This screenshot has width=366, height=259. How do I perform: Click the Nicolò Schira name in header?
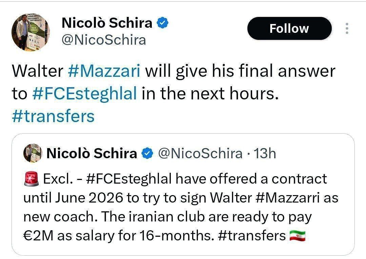[107, 23]
